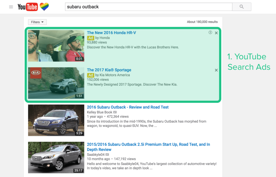The image size is (276, 177).
Task: Open the 2016 Subaru Outback Review and Road Test video
Action: tap(127, 107)
